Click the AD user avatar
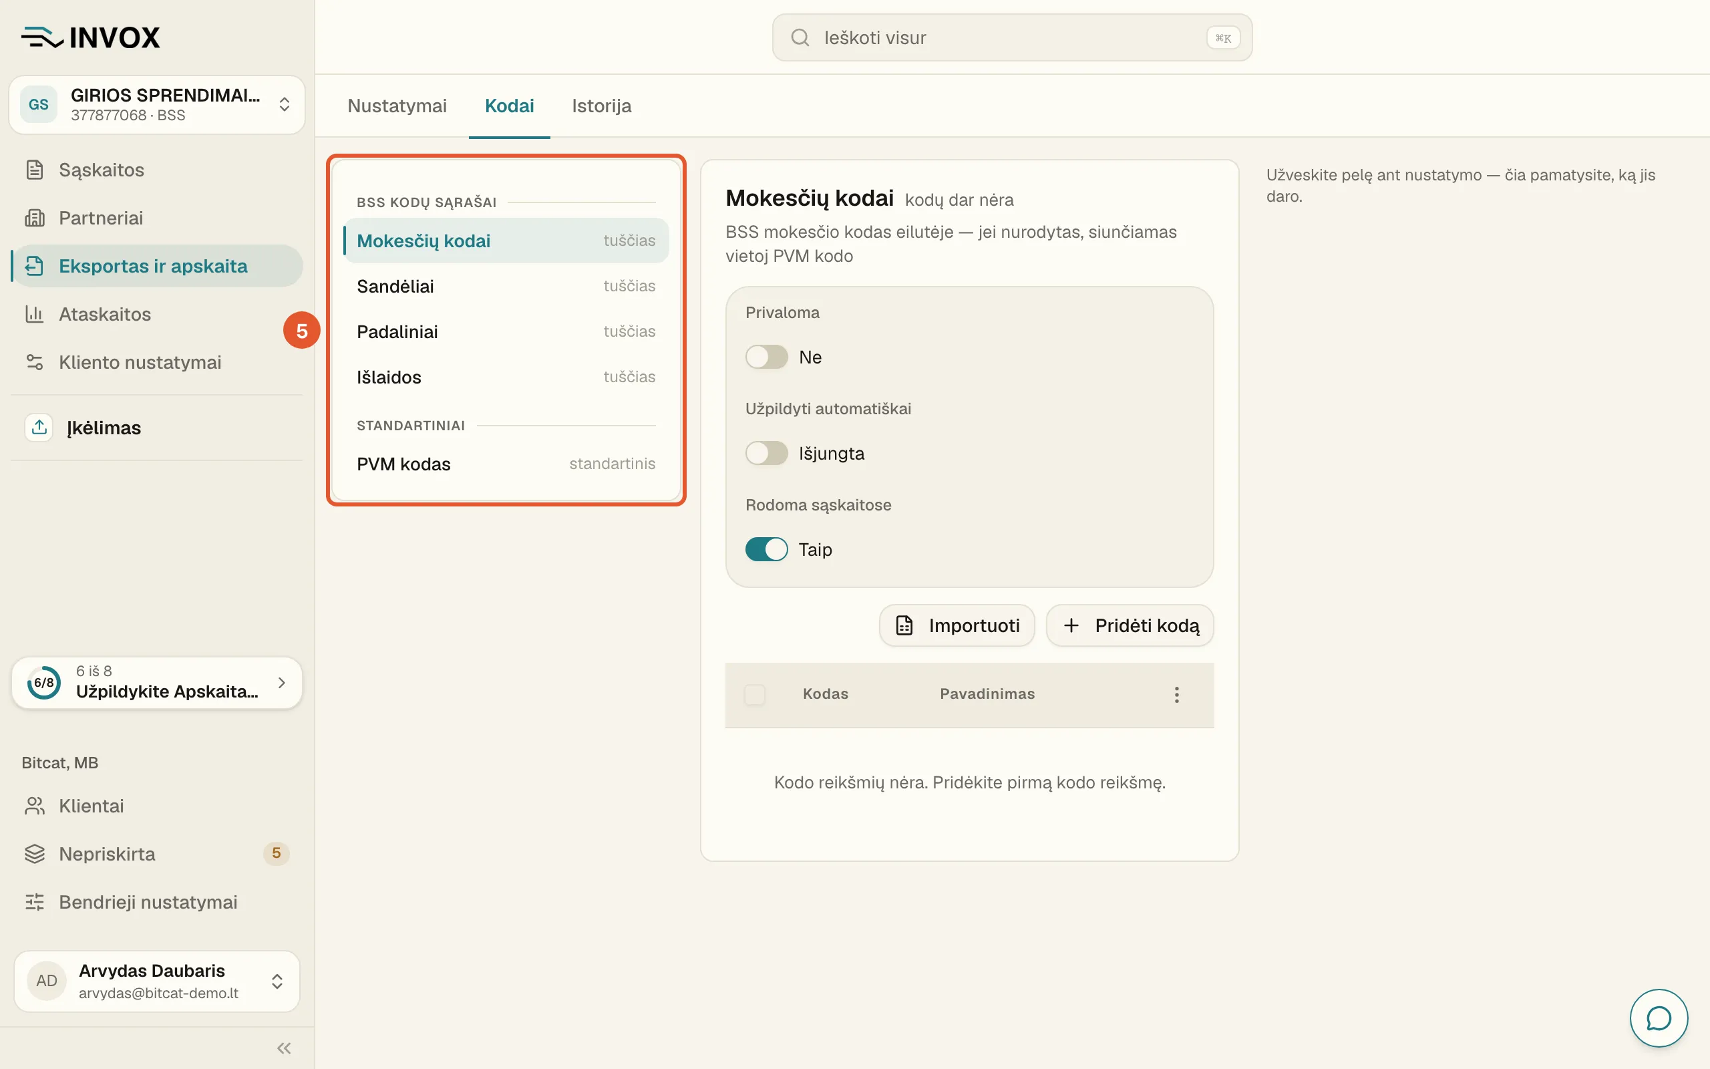This screenshot has width=1710, height=1069. click(47, 981)
